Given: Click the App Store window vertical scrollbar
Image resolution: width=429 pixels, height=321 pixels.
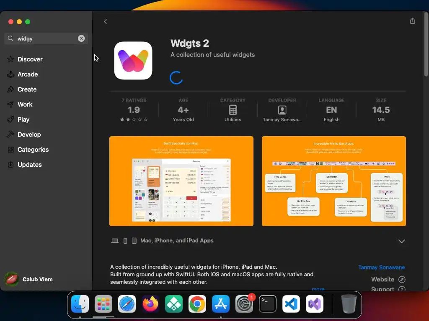Looking at the screenshot, I should (426, 45).
